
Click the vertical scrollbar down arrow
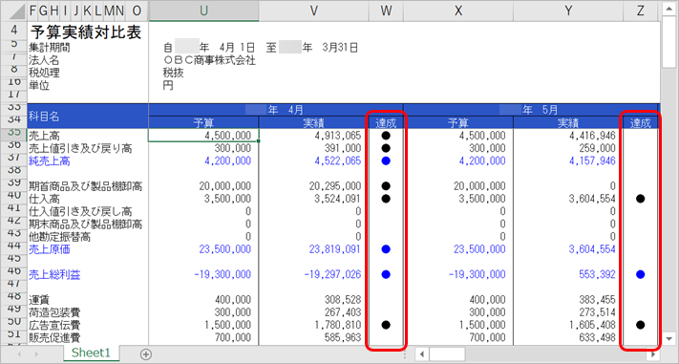click(x=669, y=338)
